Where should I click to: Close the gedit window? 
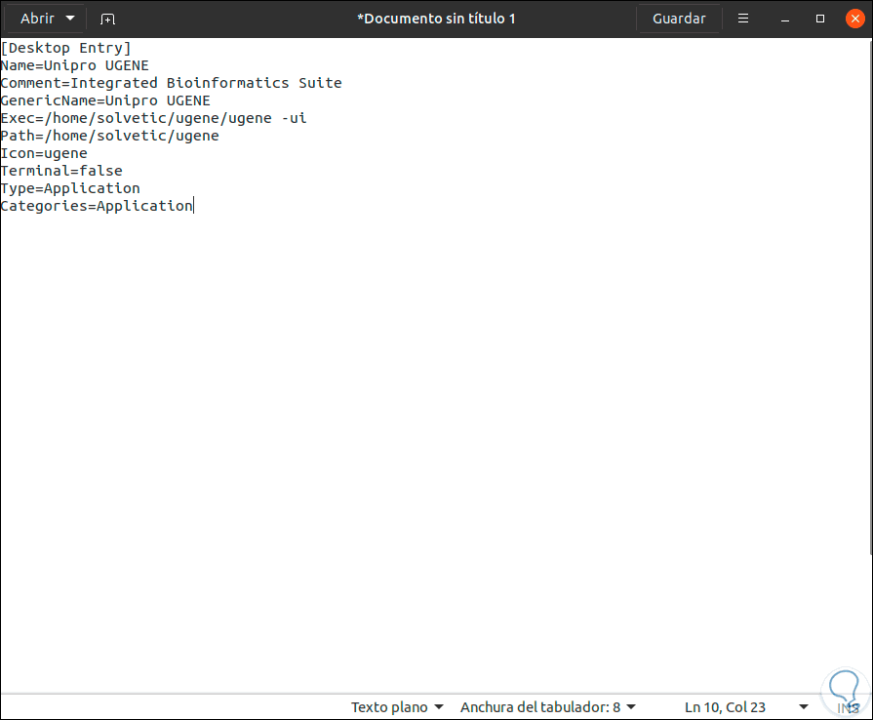click(855, 19)
